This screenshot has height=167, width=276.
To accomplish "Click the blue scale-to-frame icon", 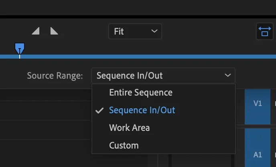I will [264, 31].
